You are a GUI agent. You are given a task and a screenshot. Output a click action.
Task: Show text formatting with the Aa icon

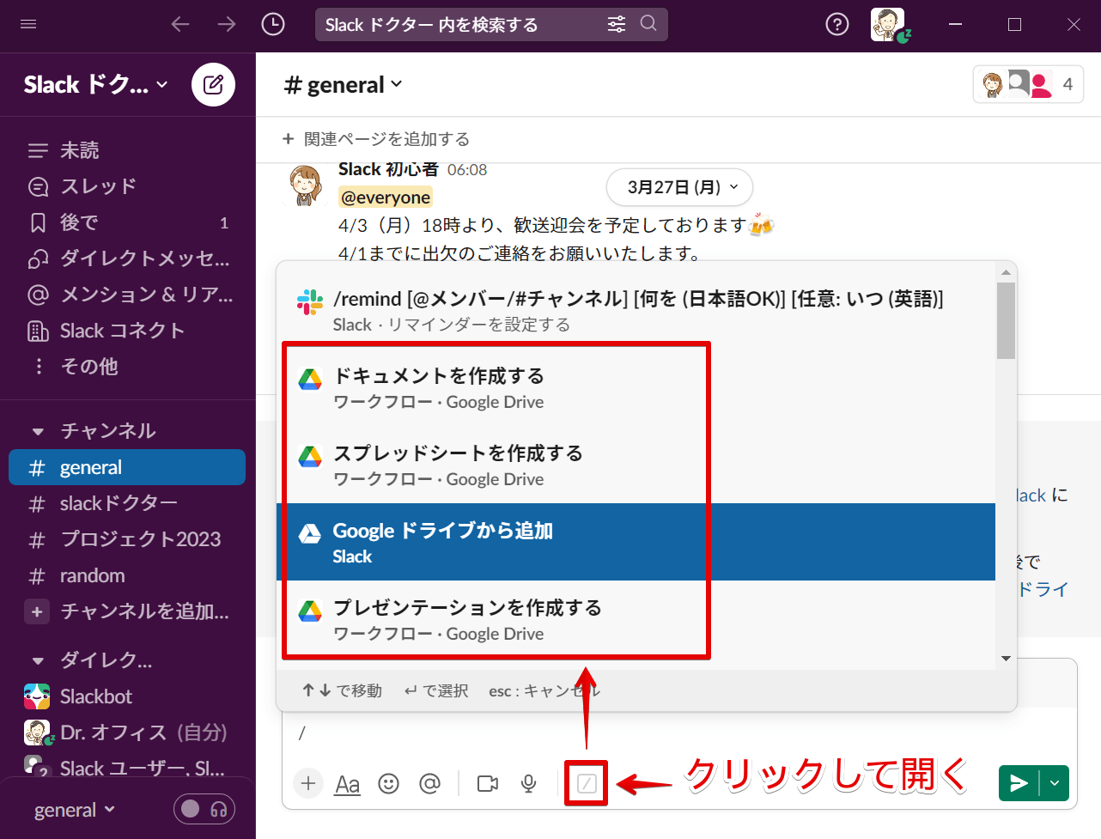point(349,783)
